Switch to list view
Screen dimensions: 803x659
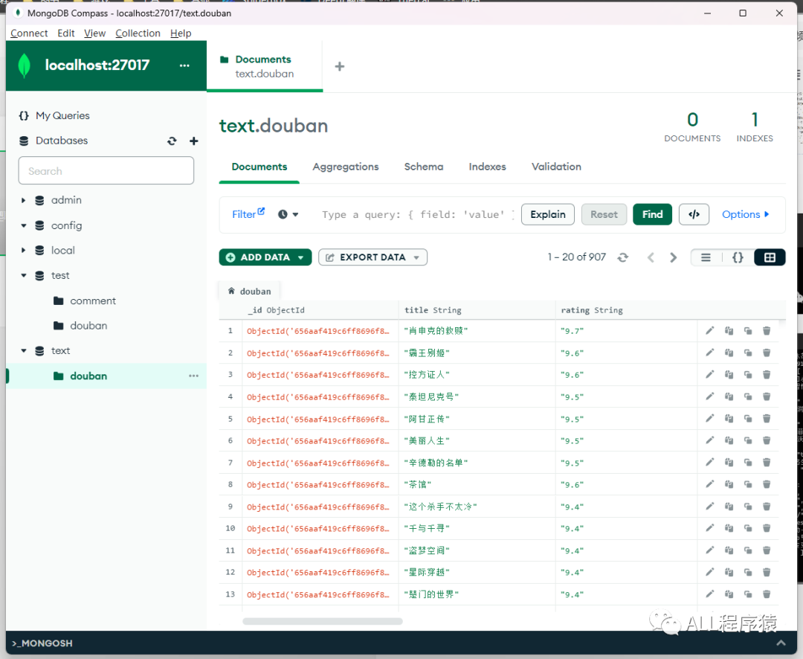tap(706, 257)
